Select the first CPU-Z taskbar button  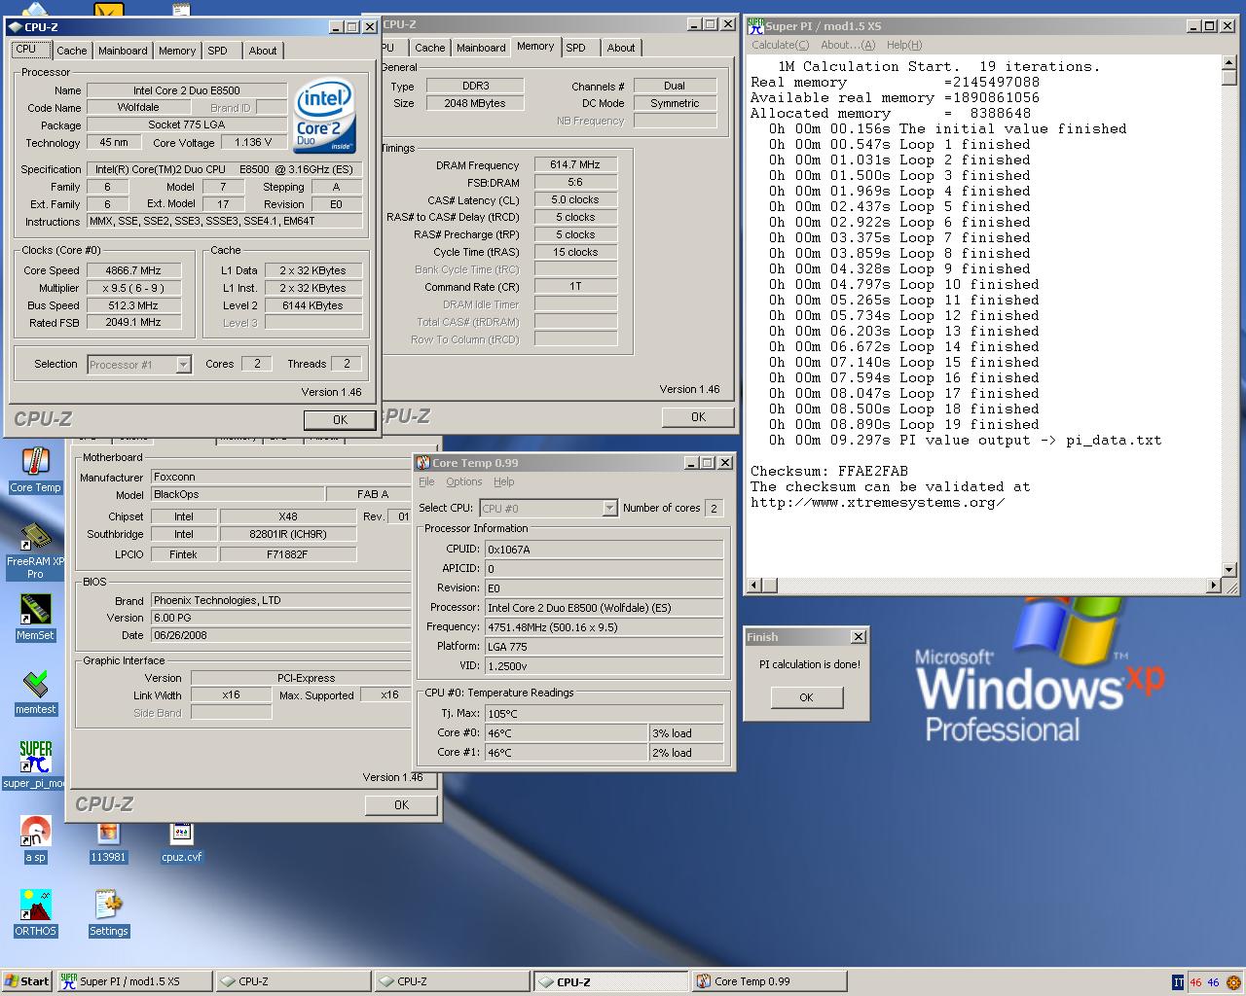(x=292, y=981)
